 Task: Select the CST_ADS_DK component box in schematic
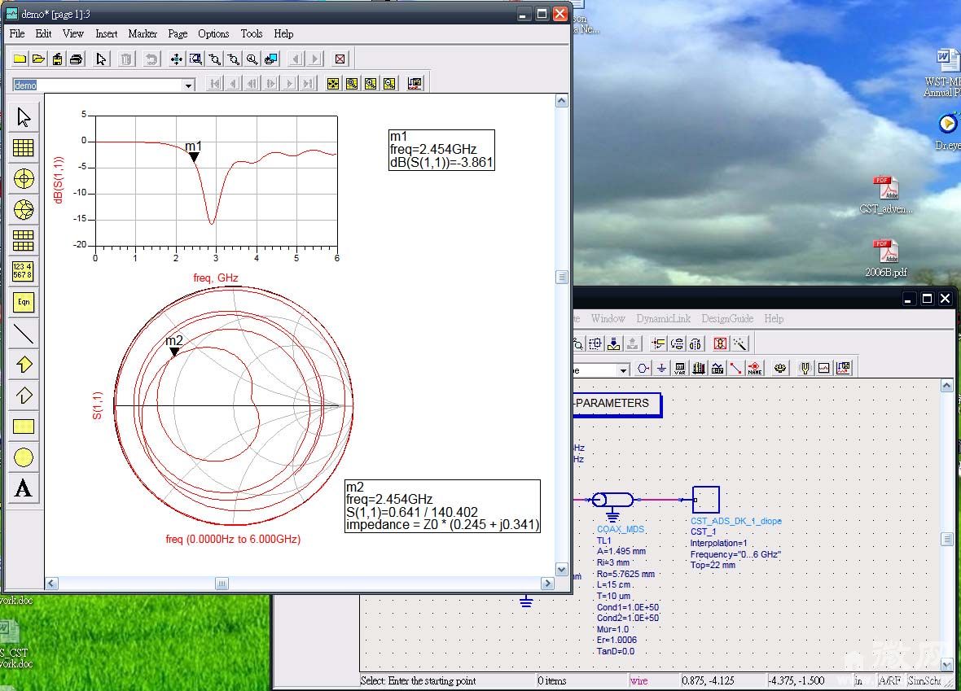pyautogui.click(x=705, y=500)
